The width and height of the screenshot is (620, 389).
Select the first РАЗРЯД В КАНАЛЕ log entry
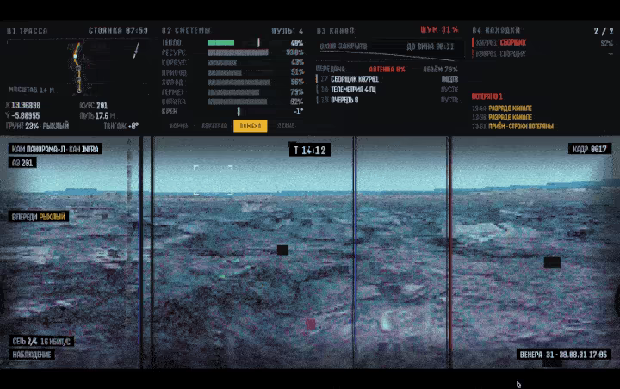[x=502, y=108]
